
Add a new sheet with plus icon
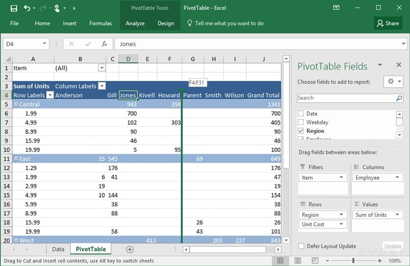point(130,250)
